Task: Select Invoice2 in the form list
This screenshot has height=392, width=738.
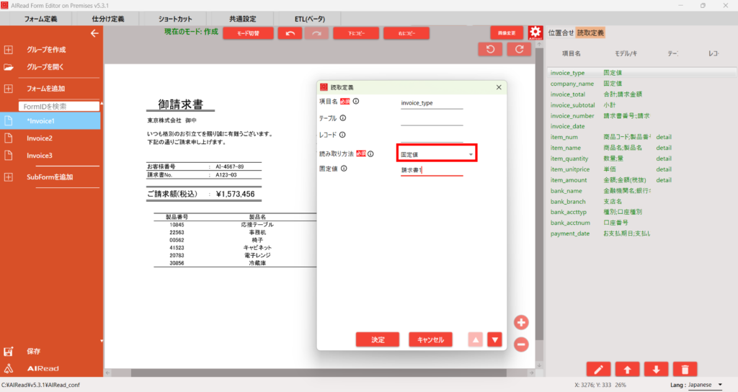Action: pyautogui.click(x=40, y=138)
